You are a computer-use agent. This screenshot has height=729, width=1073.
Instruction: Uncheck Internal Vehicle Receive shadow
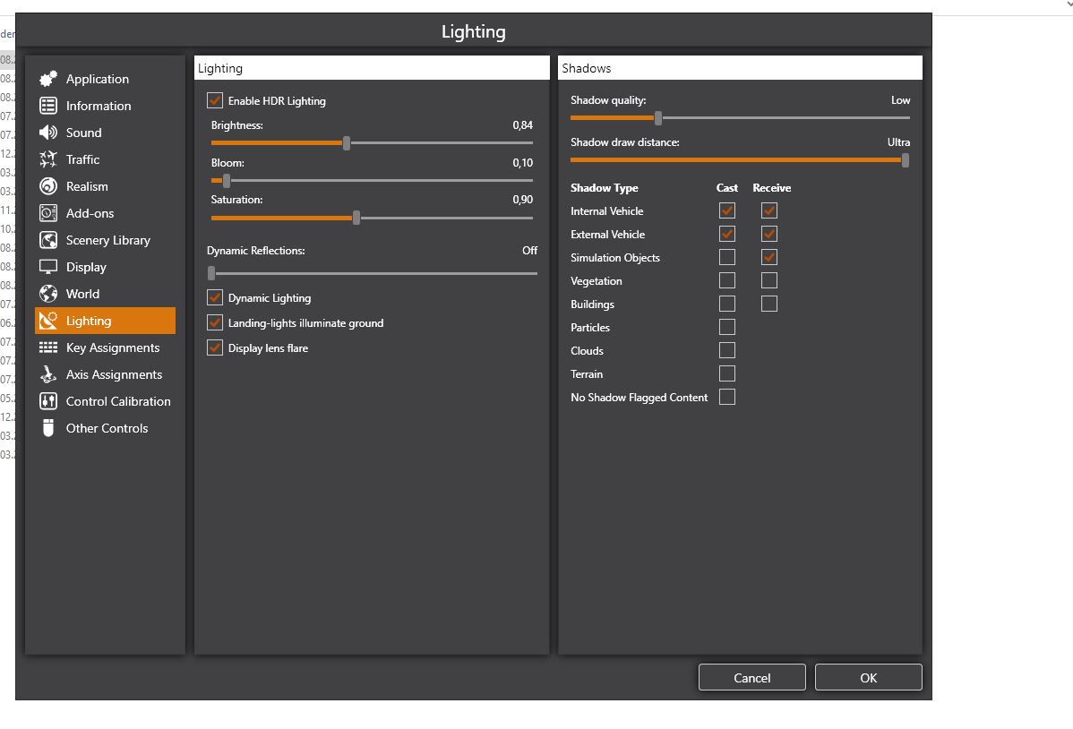pos(769,210)
